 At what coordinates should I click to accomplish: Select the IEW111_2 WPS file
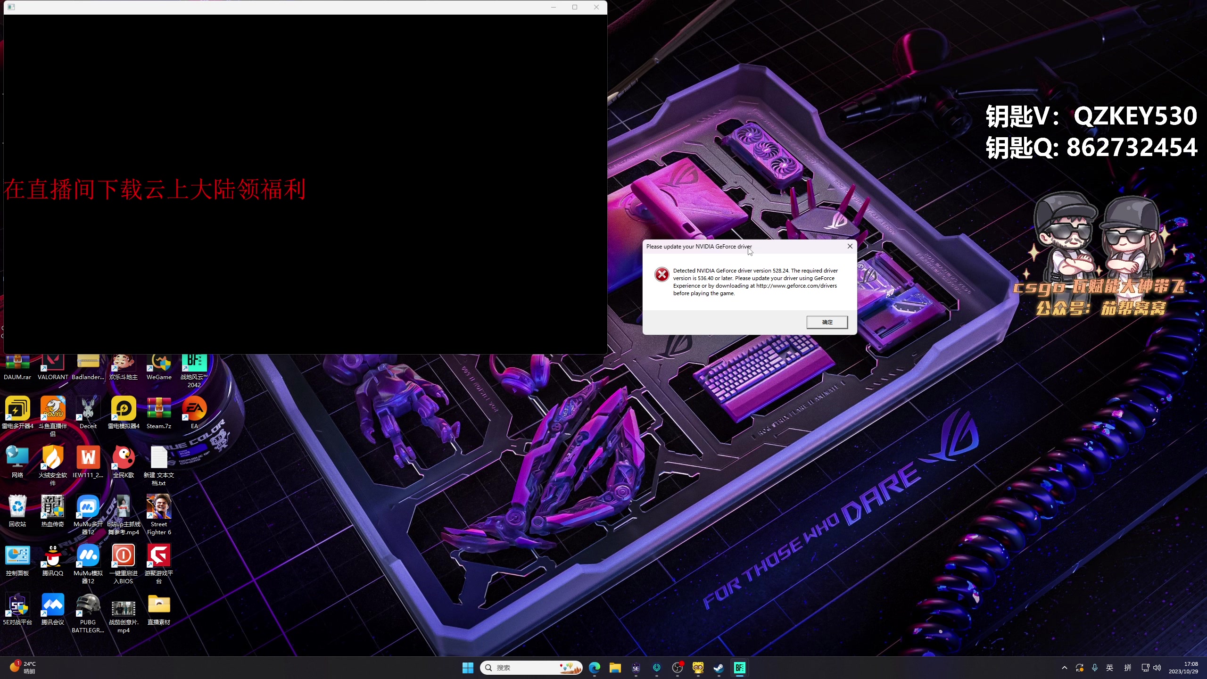(88, 462)
